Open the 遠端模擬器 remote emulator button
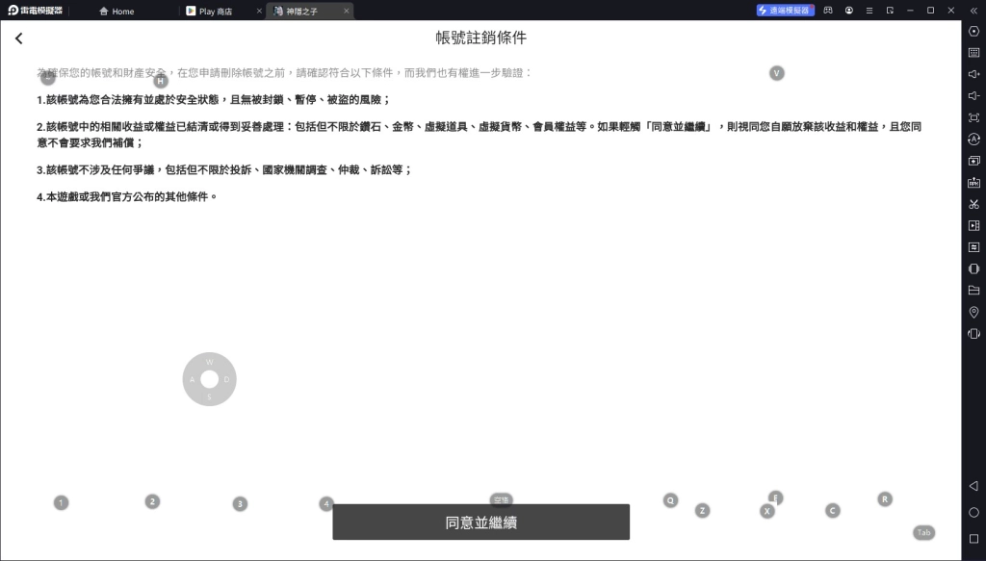This screenshot has height=561, width=986. pyautogui.click(x=786, y=11)
